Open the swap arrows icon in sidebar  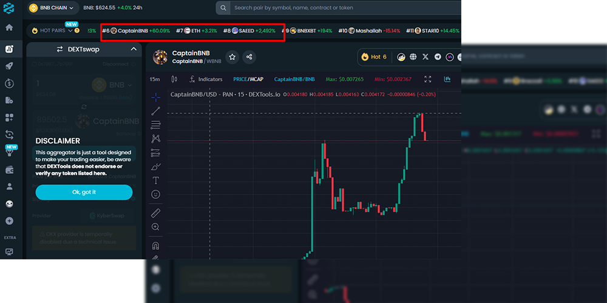point(9,135)
